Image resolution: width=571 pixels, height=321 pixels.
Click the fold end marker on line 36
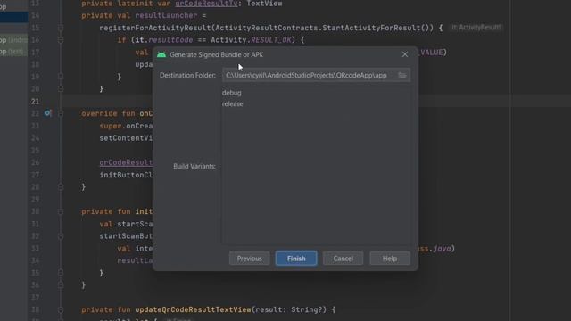[x=61, y=285]
